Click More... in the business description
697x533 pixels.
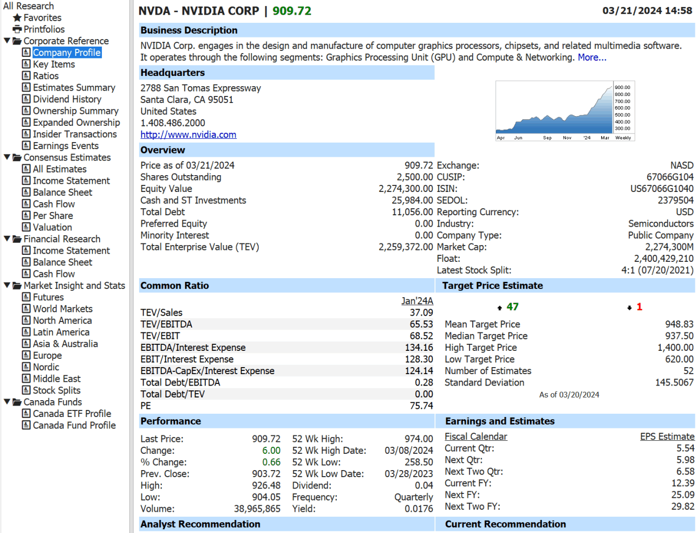click(592, 57)
